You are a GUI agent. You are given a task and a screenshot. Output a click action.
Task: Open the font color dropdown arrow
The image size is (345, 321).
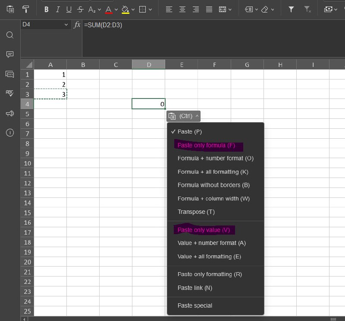[x=116, y=10]
